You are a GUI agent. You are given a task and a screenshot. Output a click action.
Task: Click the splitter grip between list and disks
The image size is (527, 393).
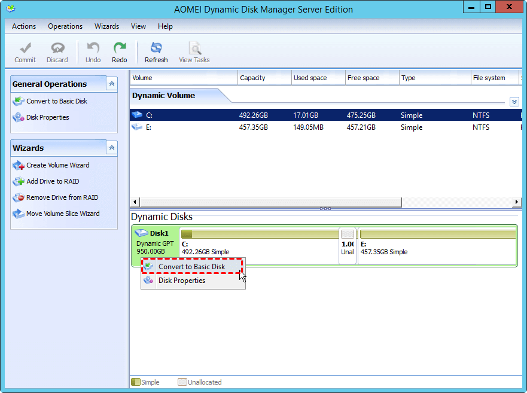[325, 209]
